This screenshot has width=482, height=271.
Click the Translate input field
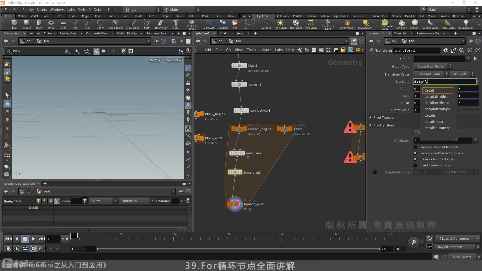pos(444,82)
